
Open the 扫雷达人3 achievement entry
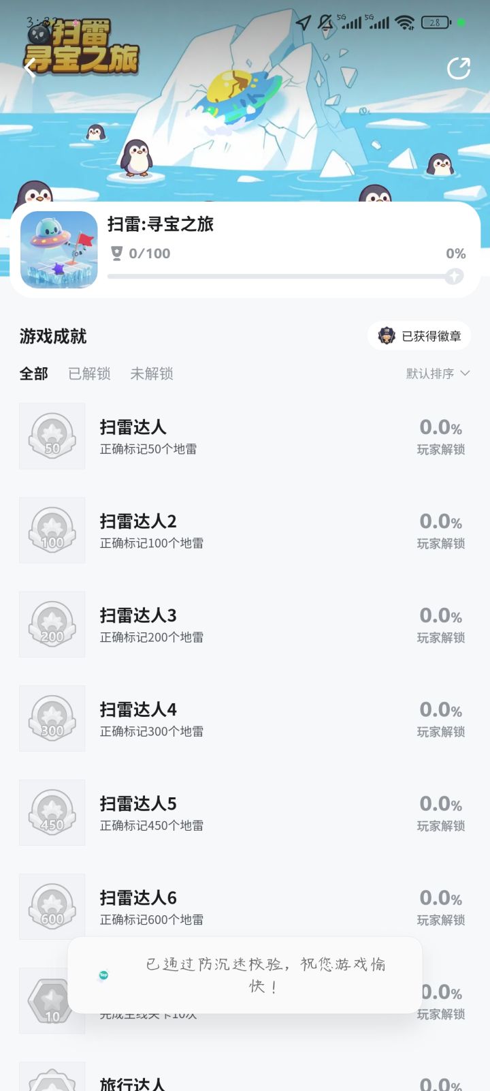tap(138, 615)
